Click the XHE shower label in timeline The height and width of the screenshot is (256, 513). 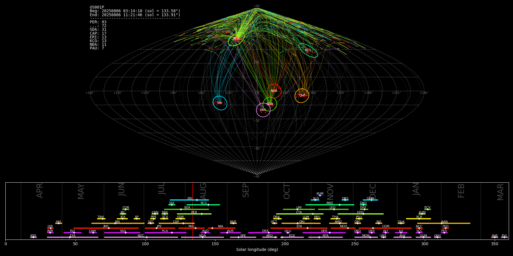(x=495, y=236)
